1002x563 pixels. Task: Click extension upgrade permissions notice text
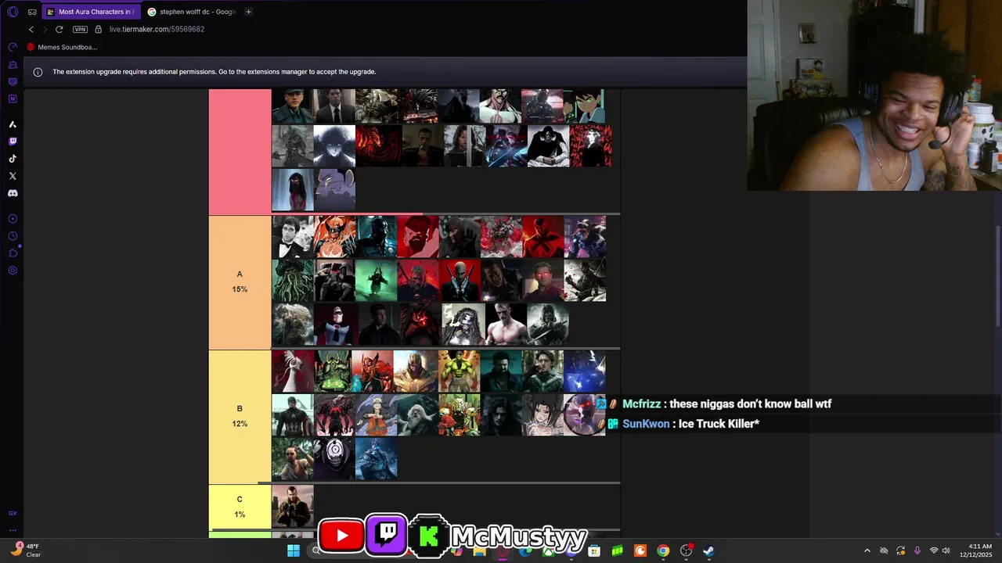coord(214,72)
